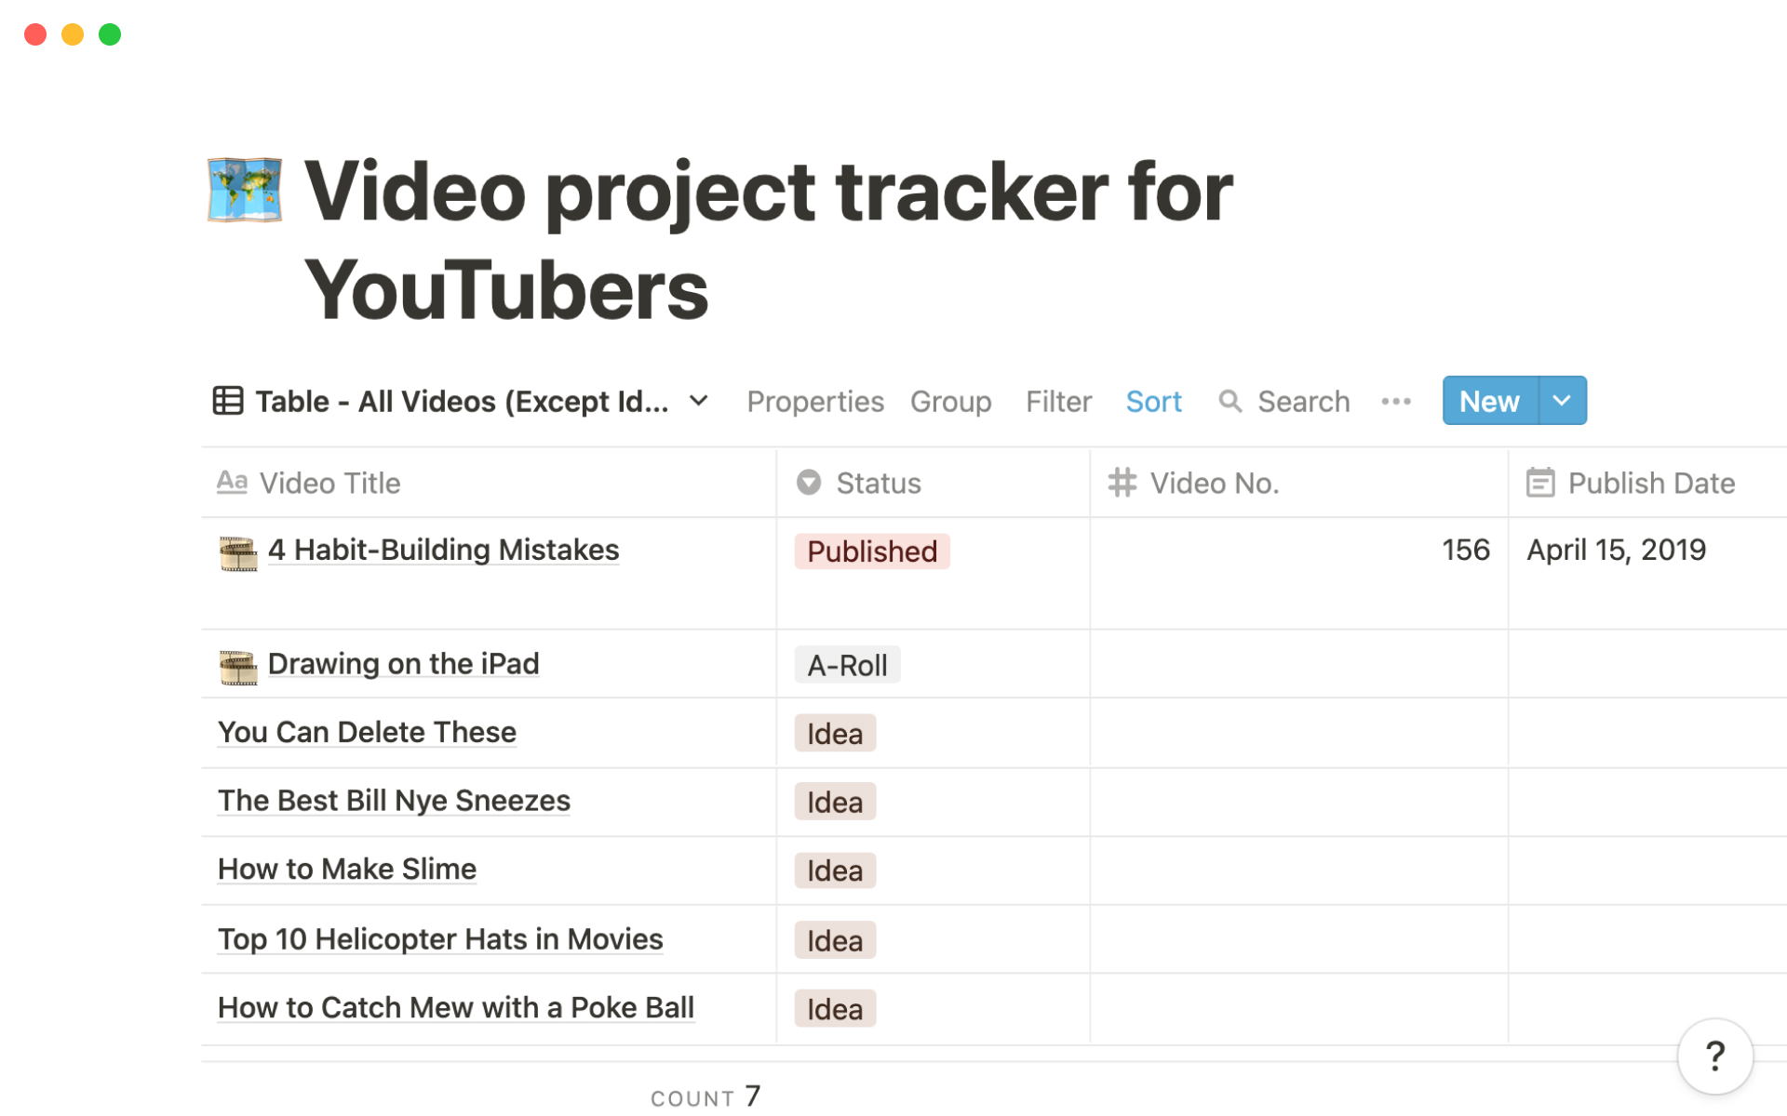The height and width of the screenshot is (1116, 1787).
Task: Click the table view icon beside the view name
Action: (228, 401)
